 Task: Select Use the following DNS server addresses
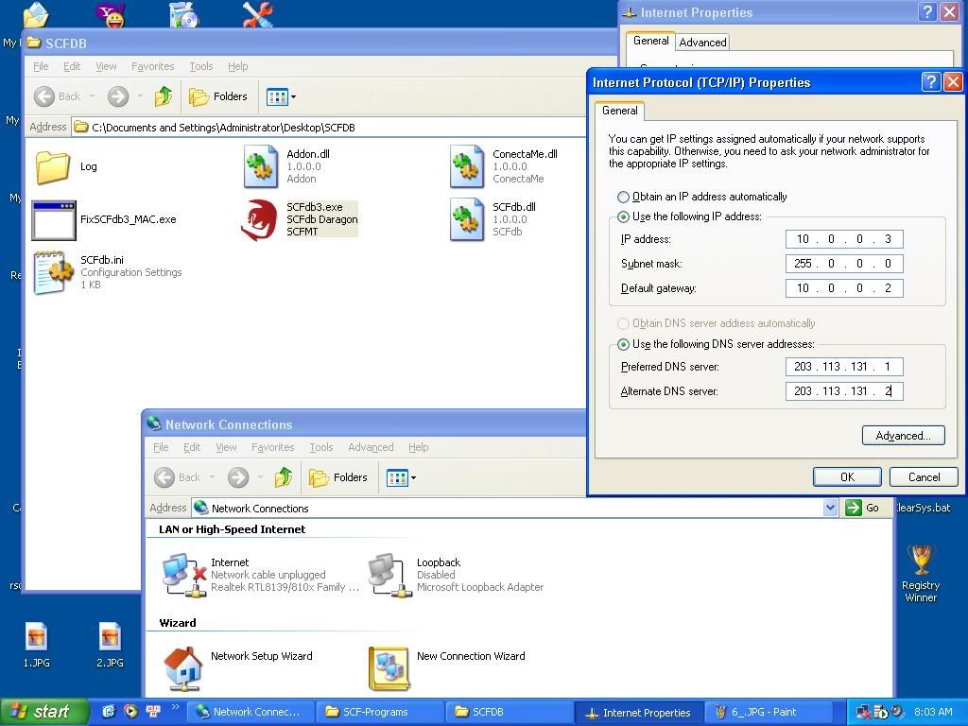click(623, 344)
